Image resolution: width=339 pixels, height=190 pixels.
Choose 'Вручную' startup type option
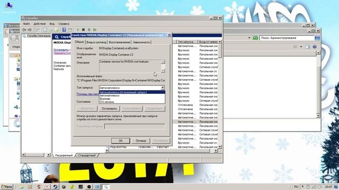click(x=132, y=99)
